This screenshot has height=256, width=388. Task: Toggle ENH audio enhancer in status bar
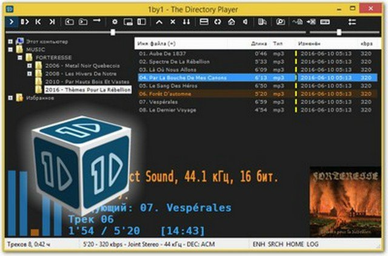click(259, 244)
